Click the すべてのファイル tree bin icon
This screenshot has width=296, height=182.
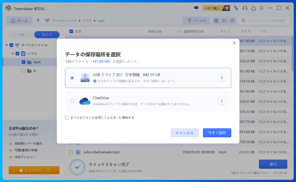[x=17, y=45]
